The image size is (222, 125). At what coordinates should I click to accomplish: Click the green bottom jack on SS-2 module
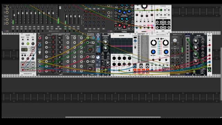pyautogui.click(x=210, y=70)
